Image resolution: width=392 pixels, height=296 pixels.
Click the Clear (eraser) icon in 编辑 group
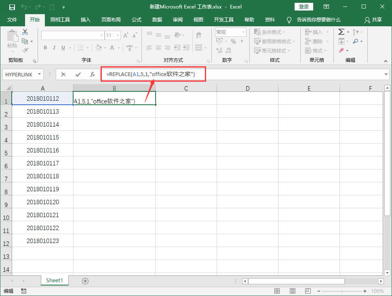click(341, 50)
